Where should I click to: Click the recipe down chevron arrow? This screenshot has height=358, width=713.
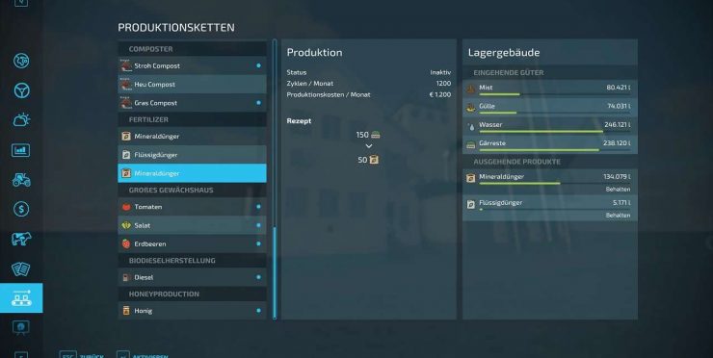click(369, 146)
